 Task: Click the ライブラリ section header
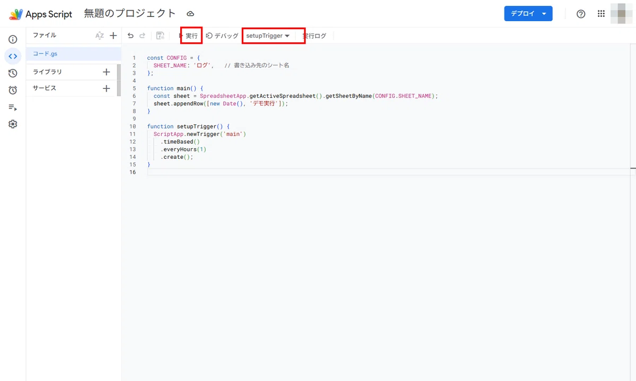click(x=48, y=71)
